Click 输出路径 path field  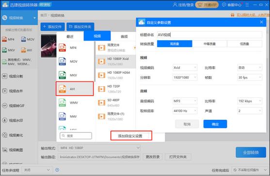tap(99, 157)
